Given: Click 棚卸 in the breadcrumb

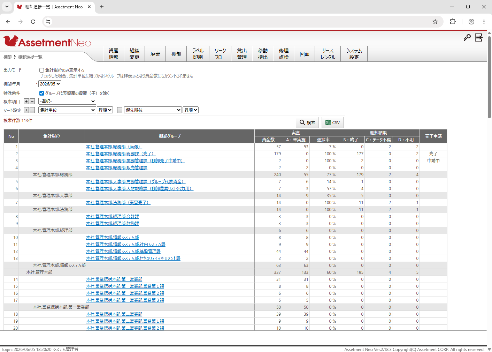Looking at the screenshot, I should (x=7, y=57).
